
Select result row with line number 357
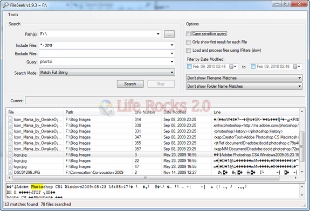[x=153, y=149]
